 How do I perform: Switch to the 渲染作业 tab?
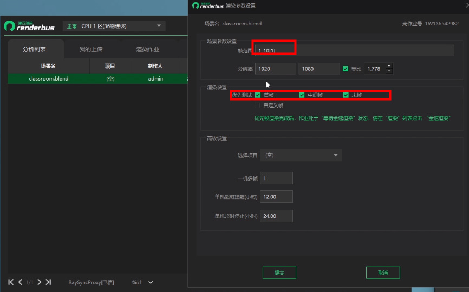(x=148, y=49)
